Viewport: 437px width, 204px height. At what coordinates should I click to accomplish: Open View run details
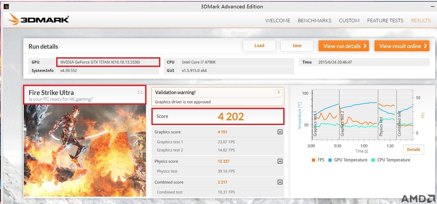pos(344,46)
